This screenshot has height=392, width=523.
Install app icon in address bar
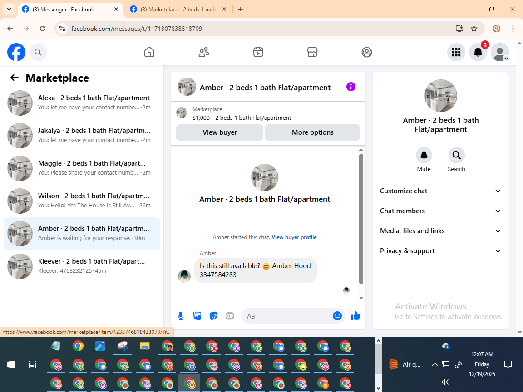click(x=459, y=29)
